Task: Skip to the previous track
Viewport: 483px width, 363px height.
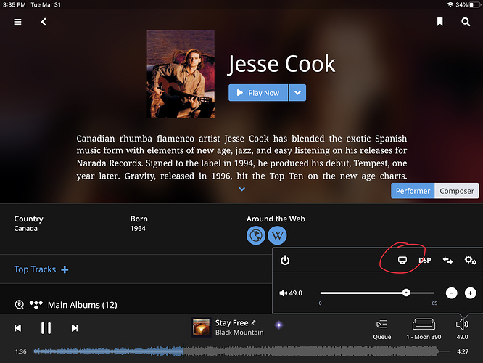Action: 18,328
